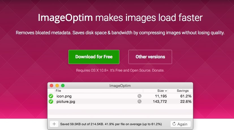234x130 pixels.
Task: Click the green checkmark beside picture.jpg
Action: pos(51,101)
